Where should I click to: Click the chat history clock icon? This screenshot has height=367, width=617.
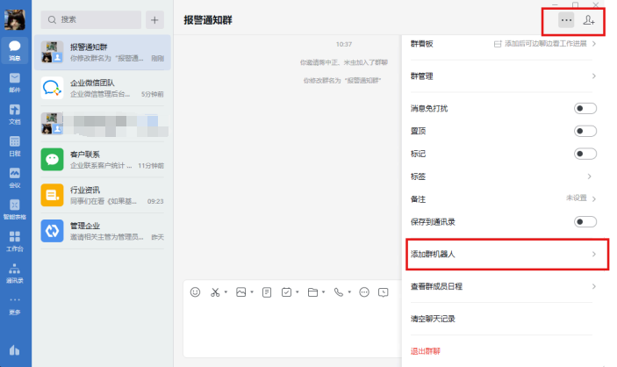coord(384,292)
